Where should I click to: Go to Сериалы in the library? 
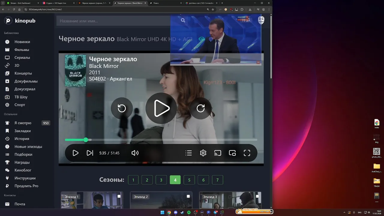click(22, 57)
